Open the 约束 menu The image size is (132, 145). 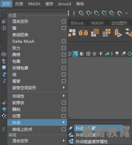coord(19,4)
